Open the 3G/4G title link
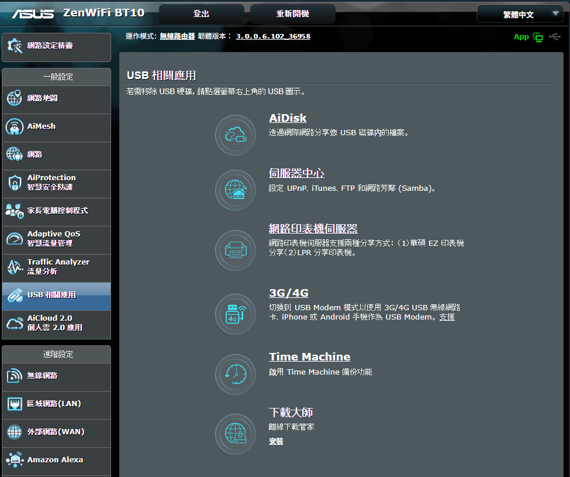The image size is (570, 477). [289, 293]
